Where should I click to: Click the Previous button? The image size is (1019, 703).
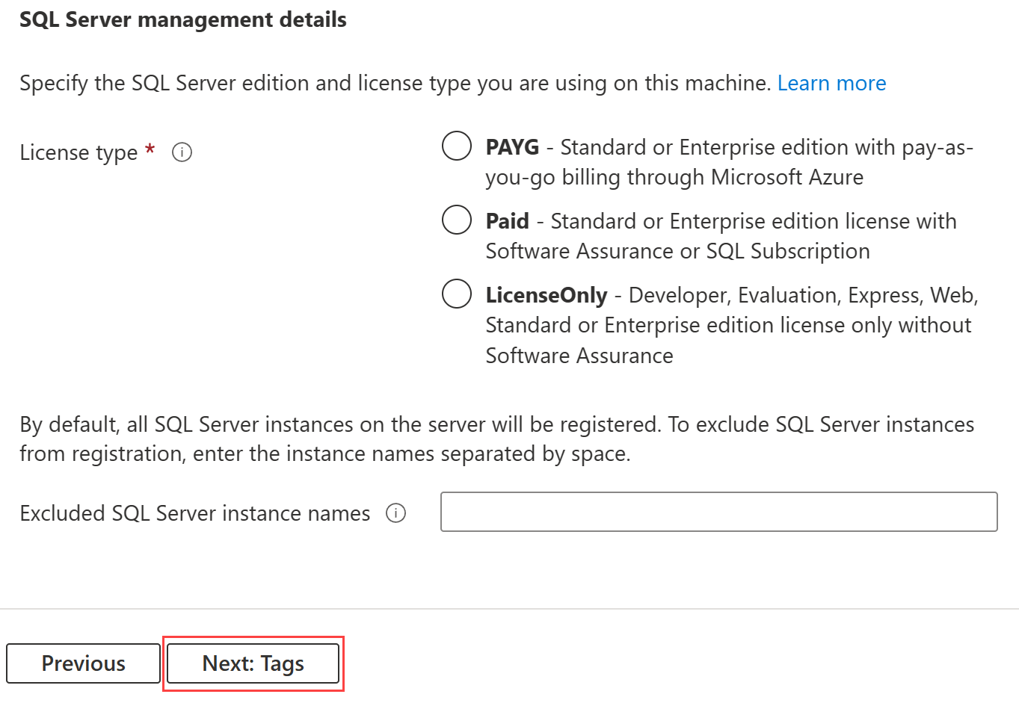pos(82,663)
